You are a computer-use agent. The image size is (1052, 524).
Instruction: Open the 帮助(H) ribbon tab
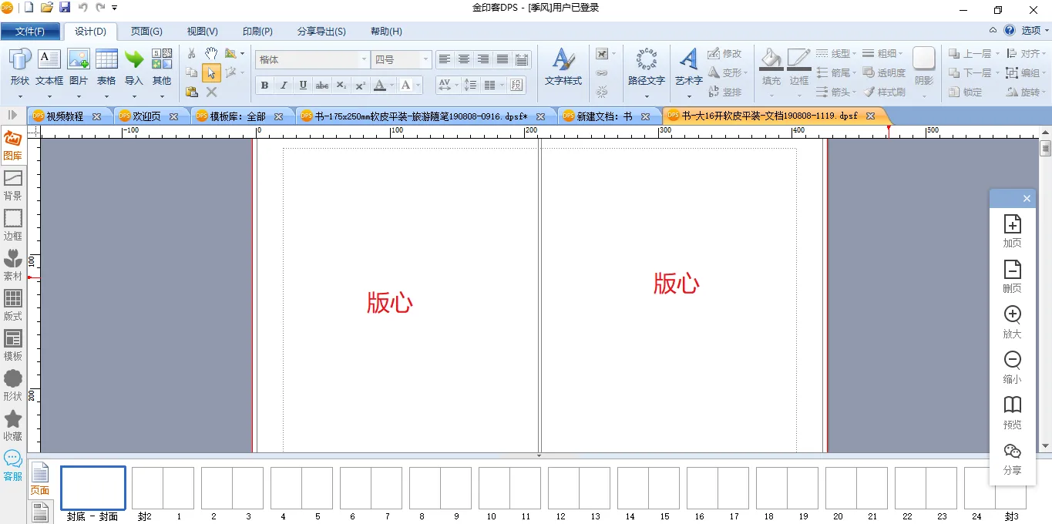tap(386, 32)
